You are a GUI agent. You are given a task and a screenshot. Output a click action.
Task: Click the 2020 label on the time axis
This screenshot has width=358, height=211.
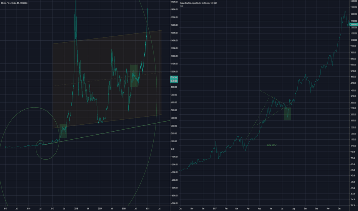tap(124, 208)
